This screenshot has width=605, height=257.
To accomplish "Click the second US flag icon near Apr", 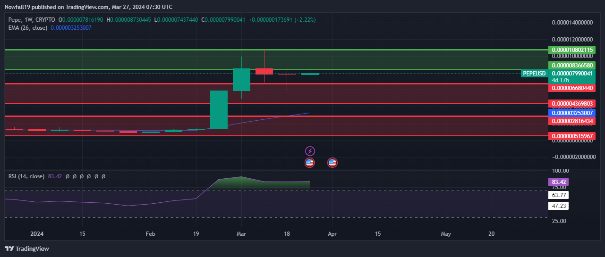I will 332,163.
